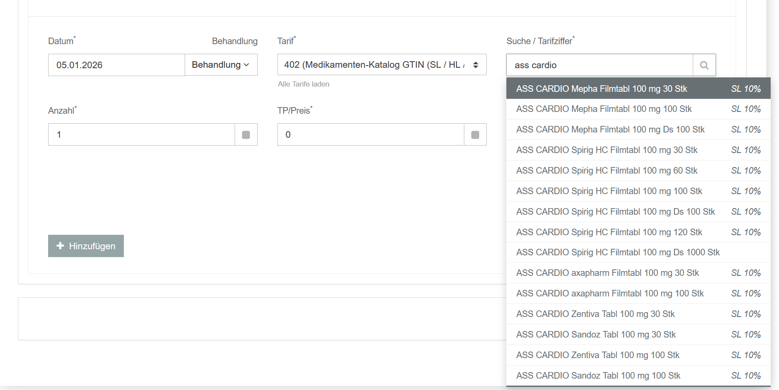
Task: Focus the Datum input field
Action: (x=116, y=65)
